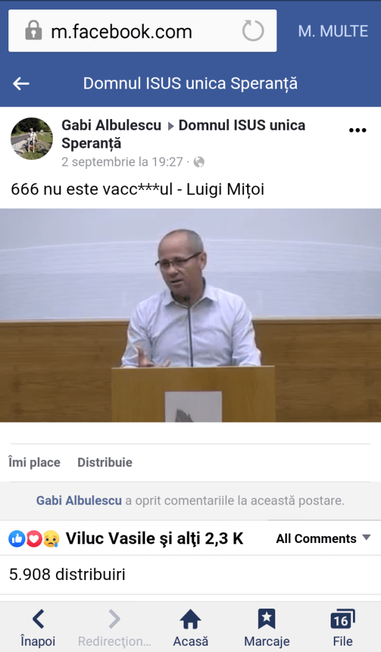Expand the All Comments dropdown
The width and height of the screenshot is (381, 652).
click(x=323, y=539)
